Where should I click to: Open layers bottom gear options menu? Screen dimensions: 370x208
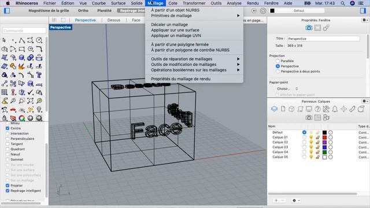pos(296,200)
